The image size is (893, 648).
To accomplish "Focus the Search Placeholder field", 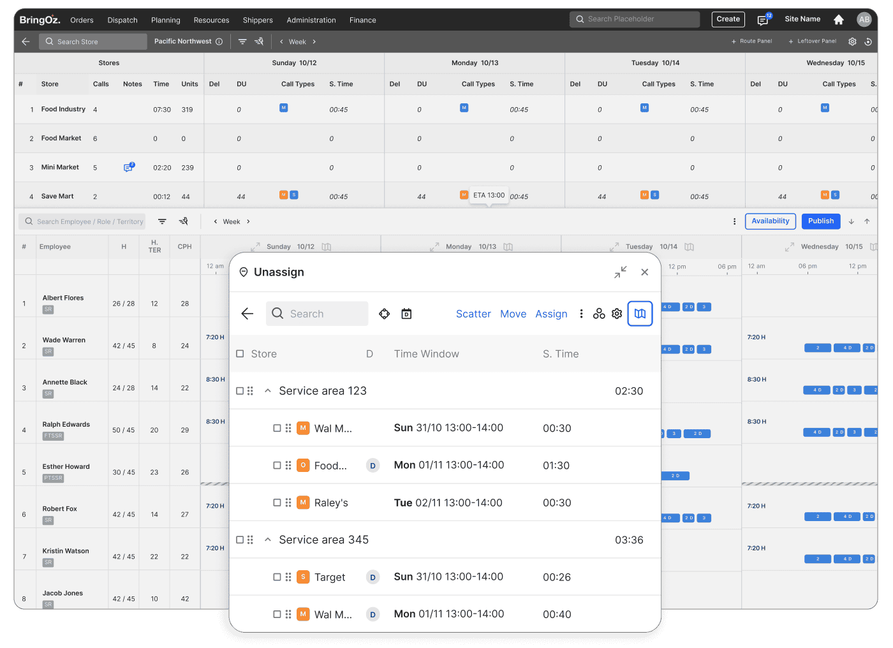I will 635,19.
